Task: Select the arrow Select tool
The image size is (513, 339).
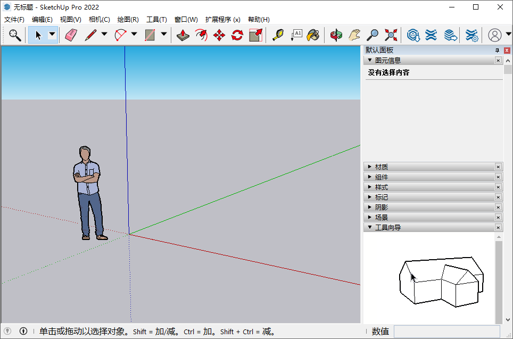Action: [x=37, y=35]
